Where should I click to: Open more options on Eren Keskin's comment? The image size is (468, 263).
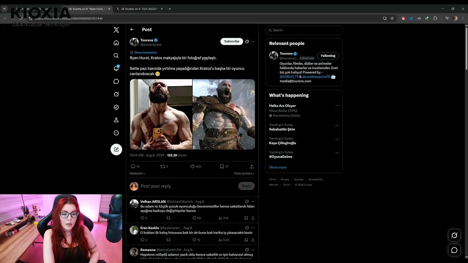click(x=253, y=228)
